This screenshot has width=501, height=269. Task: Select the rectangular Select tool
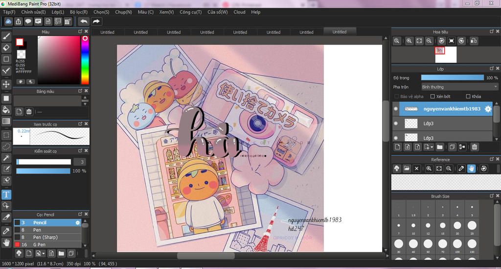point(6,135)
